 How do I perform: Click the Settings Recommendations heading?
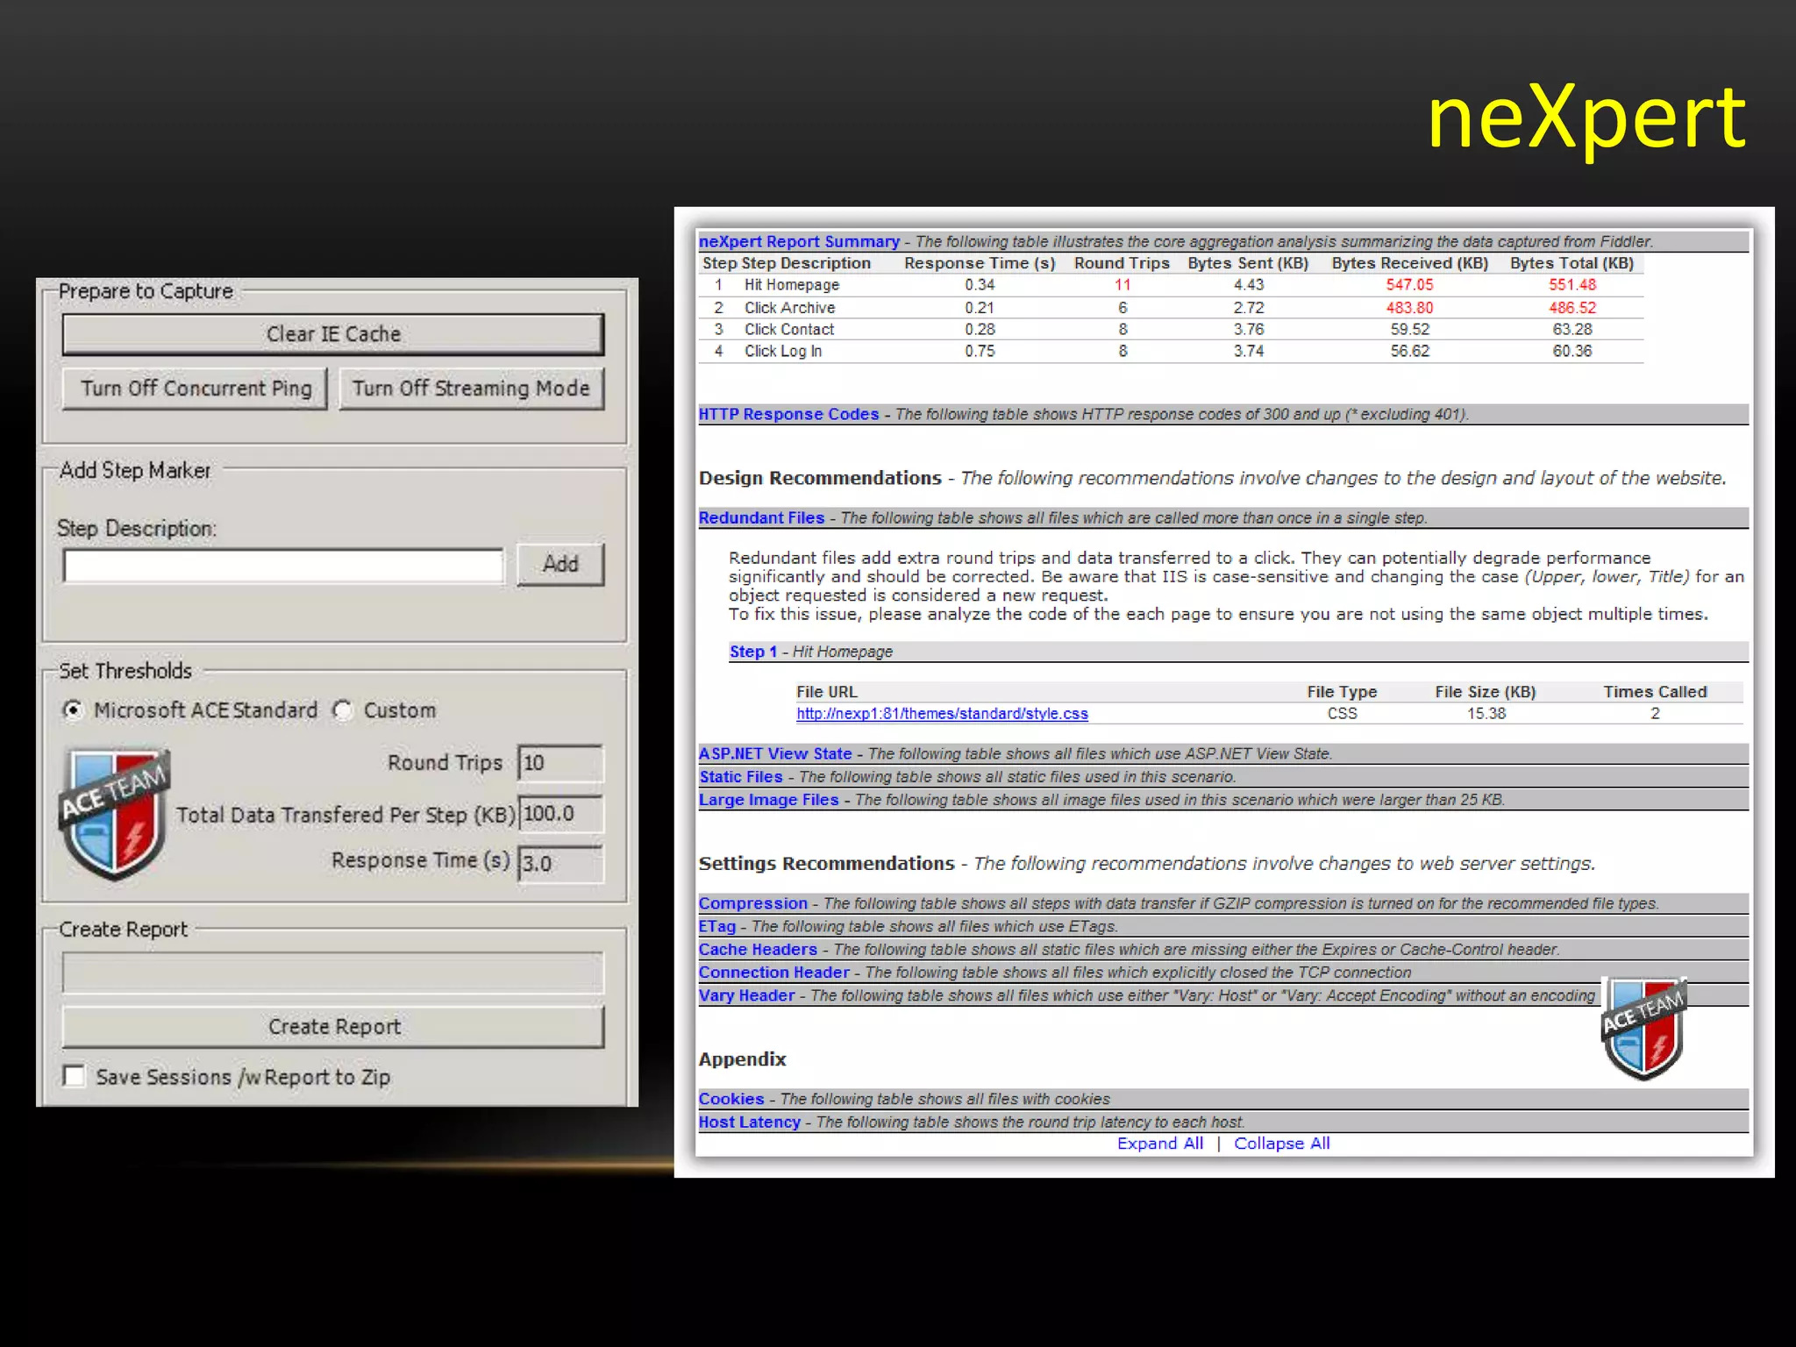click(826, 864)
